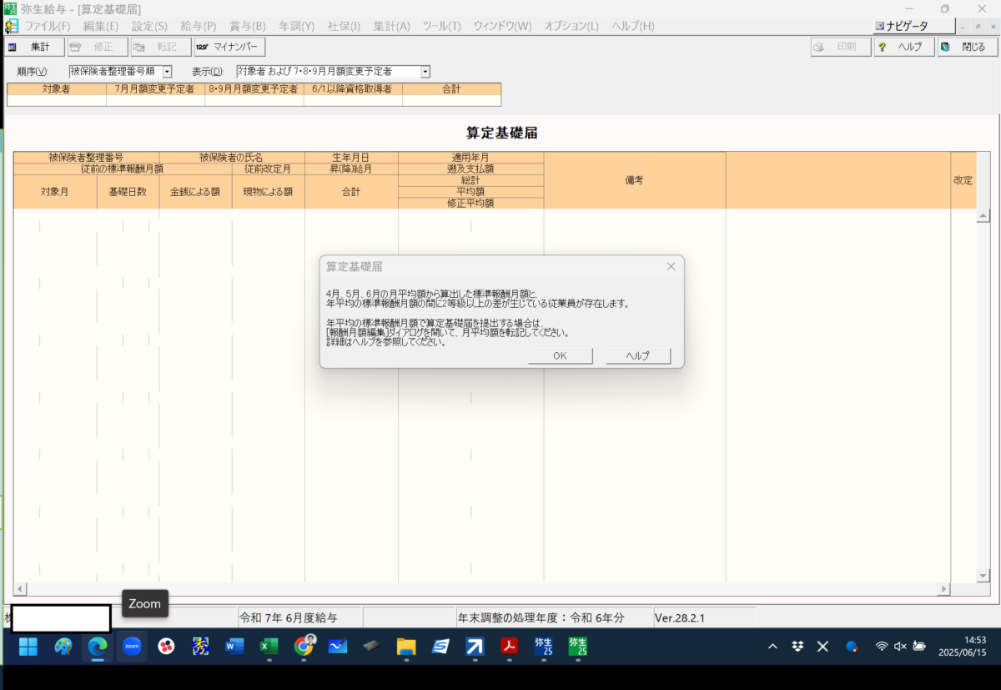Open the ナビゲータ panel button
The image size is (1001, 690).
coord(913,26)
